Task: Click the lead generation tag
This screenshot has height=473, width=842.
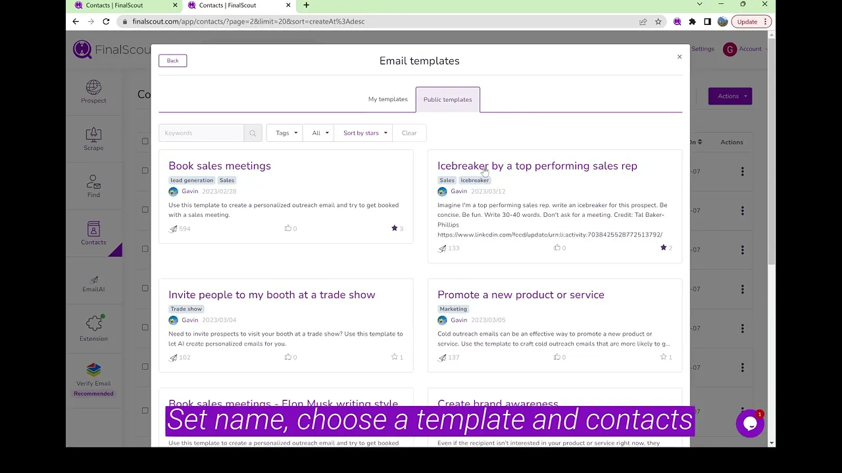Action: 191,180
